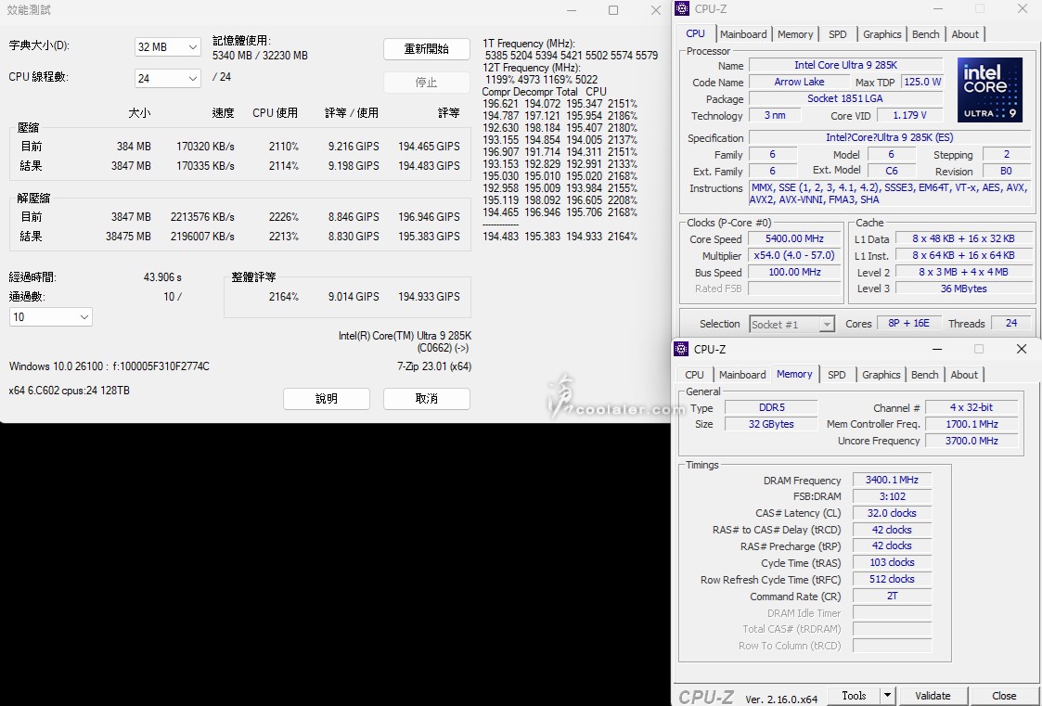Select the Bench tab in top CPU-Z
This screenshot has height=706, width=1042.
[925, 34]
